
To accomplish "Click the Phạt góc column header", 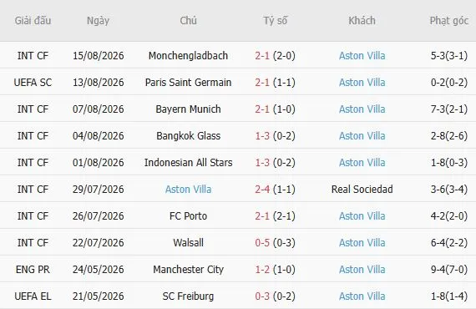I will pos(449,21).
